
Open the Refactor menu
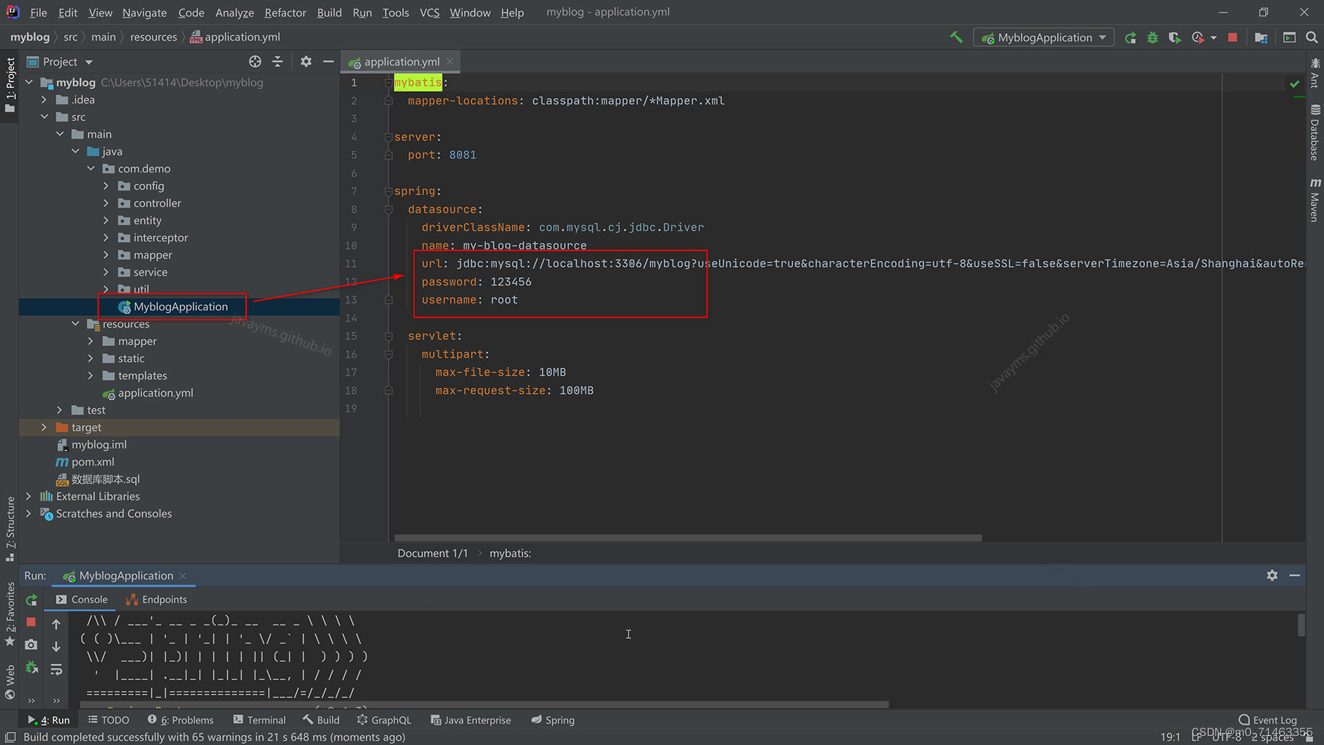coord(285,12)
